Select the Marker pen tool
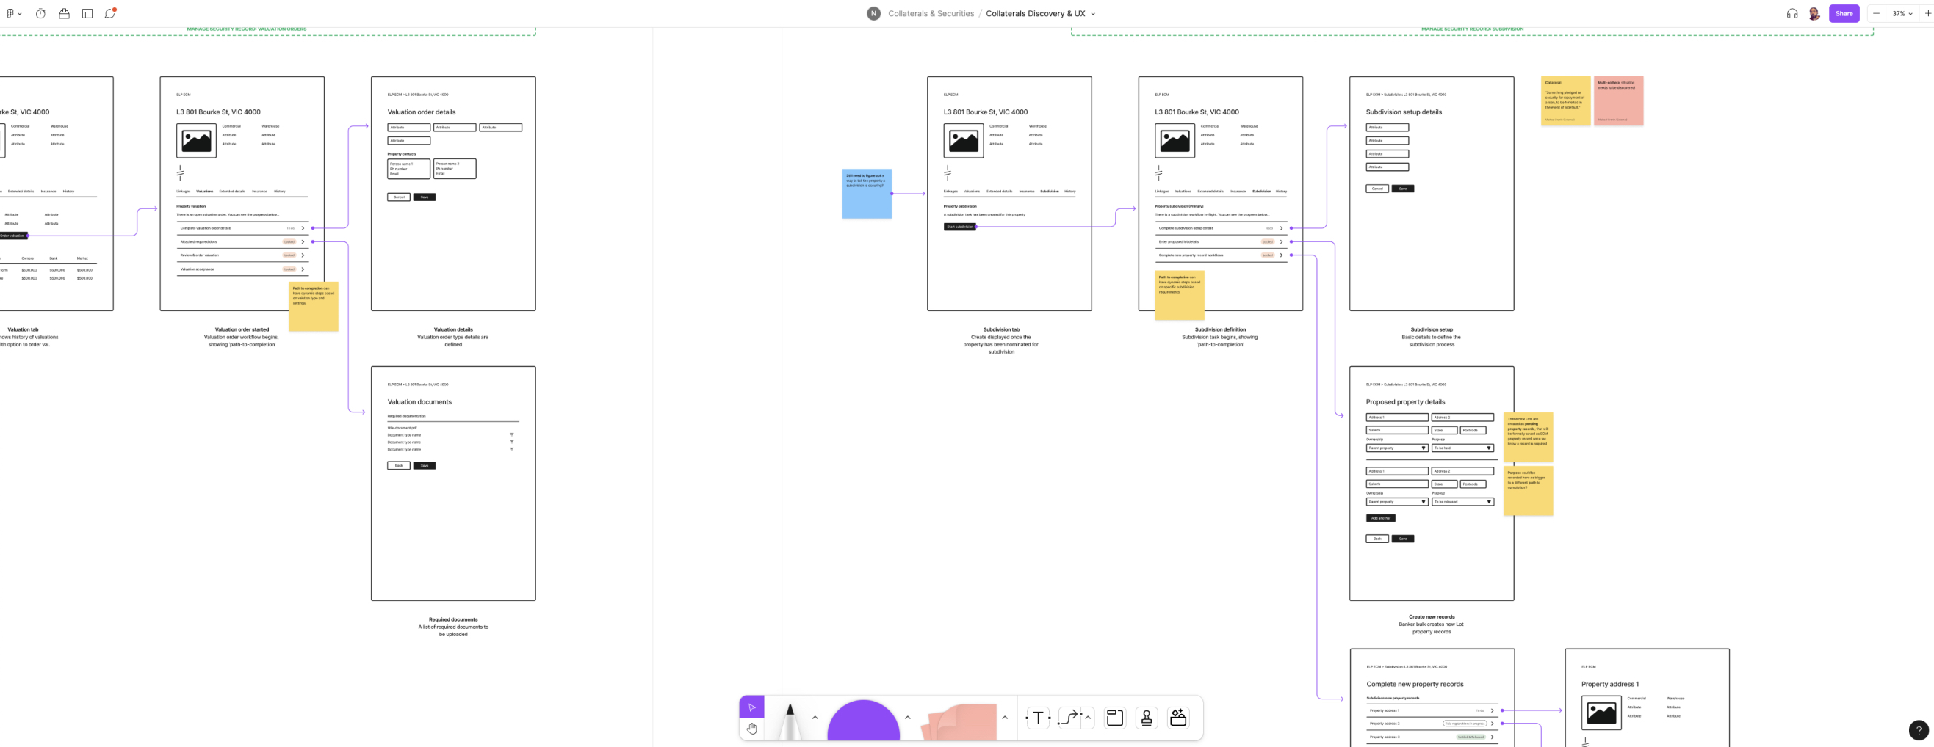 (789, 721)
